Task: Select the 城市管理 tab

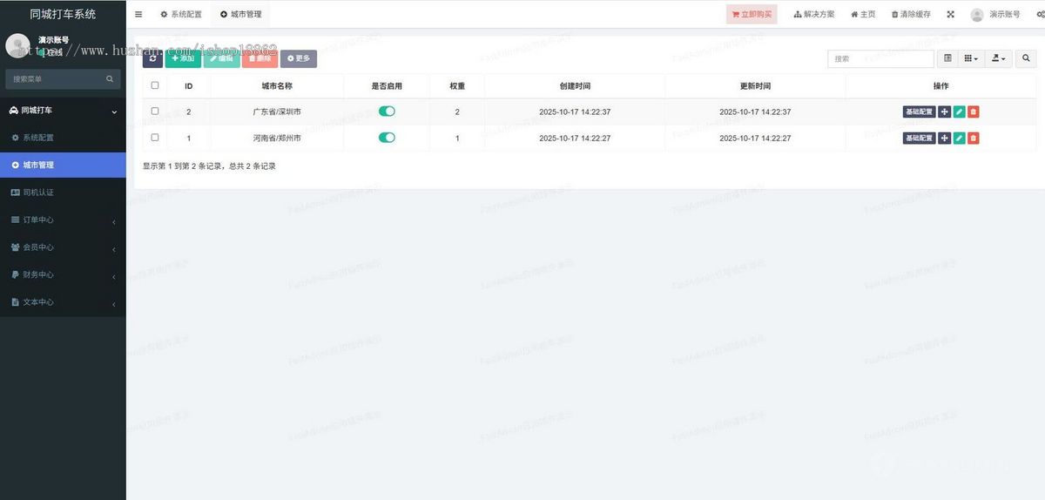Action: point(241,14)
